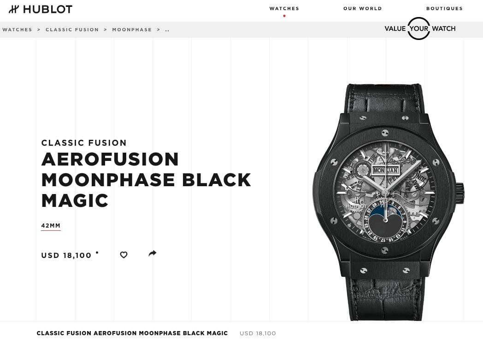Select the 42MM size option
This screenshot has width=483, height=343.
[51, 226]
